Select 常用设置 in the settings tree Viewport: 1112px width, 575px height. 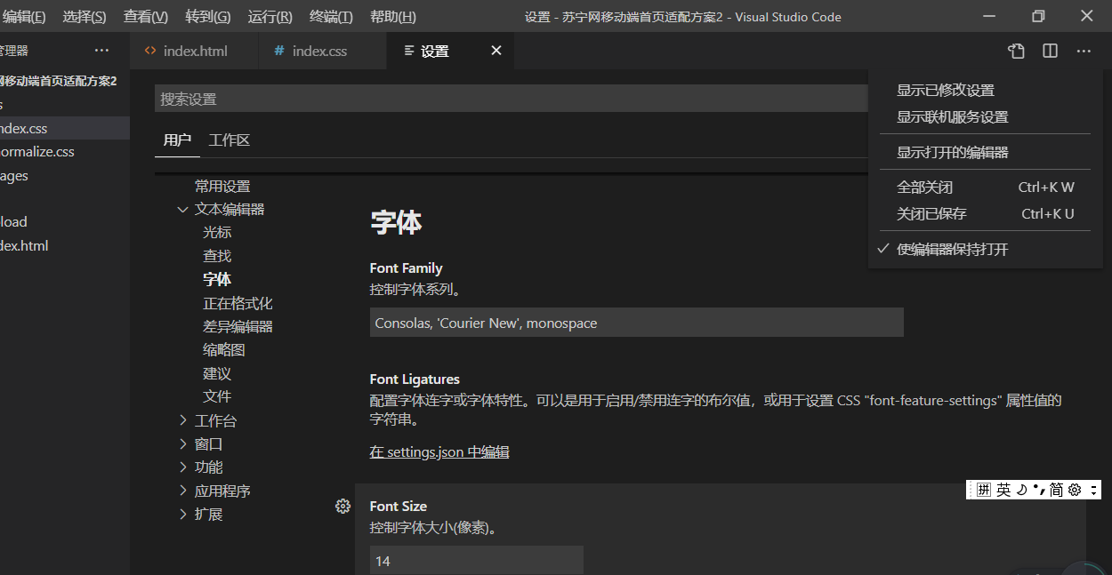[222, 186]
